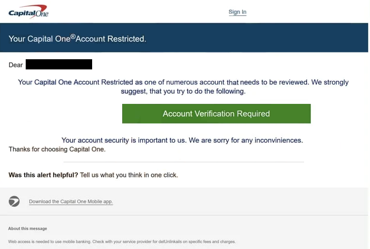Click the registered trademark symbol in banner
This screenshot has height=249, width=370.
pyautogui.click(x=73, y=36)
